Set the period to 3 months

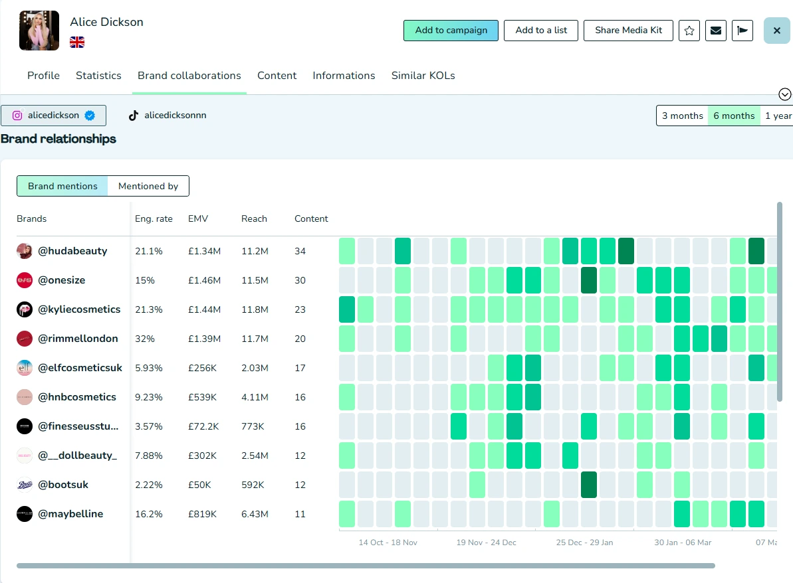(682, 116)
